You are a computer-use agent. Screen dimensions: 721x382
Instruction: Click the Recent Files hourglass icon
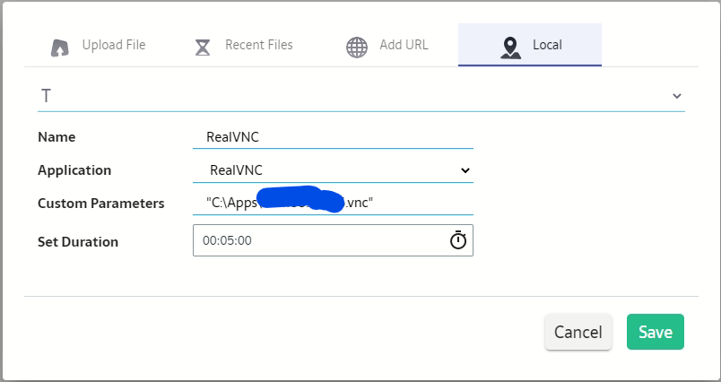coord(204,47)
